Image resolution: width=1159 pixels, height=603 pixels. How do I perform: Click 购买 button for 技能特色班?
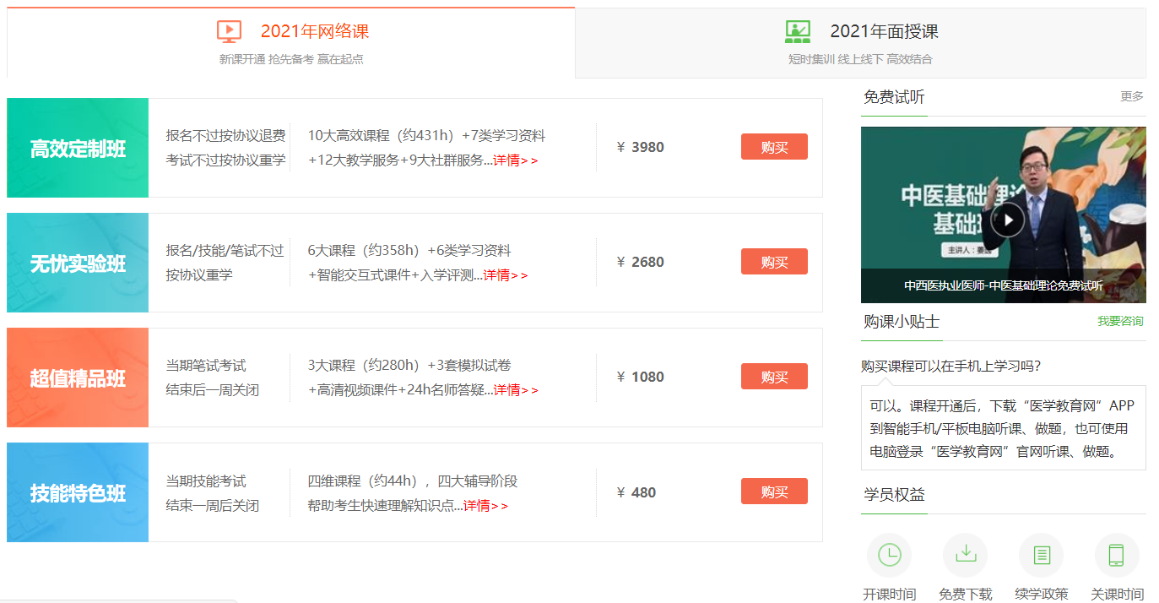pos(773,492)
